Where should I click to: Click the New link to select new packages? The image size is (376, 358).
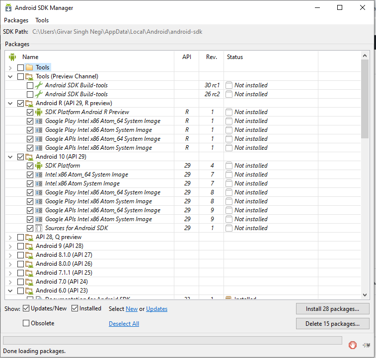[x=132, y=309]
